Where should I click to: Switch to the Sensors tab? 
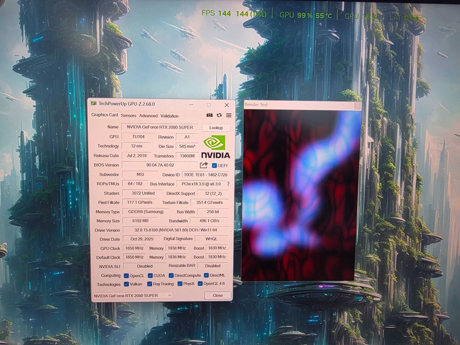pos(129,116)
